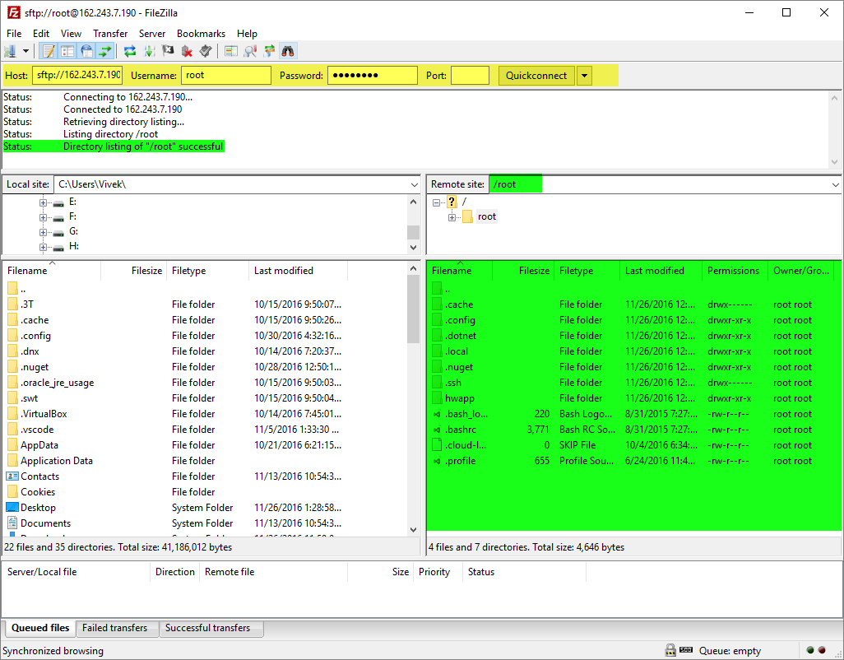Open the Site Manager dropdown arrow
Screen dimensions: 844x660
[x=26, y=51]
